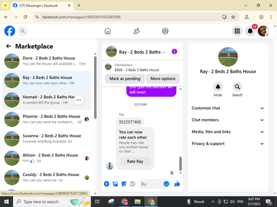
Task: Open Task View on taskbar
Action: coord(98,201)
